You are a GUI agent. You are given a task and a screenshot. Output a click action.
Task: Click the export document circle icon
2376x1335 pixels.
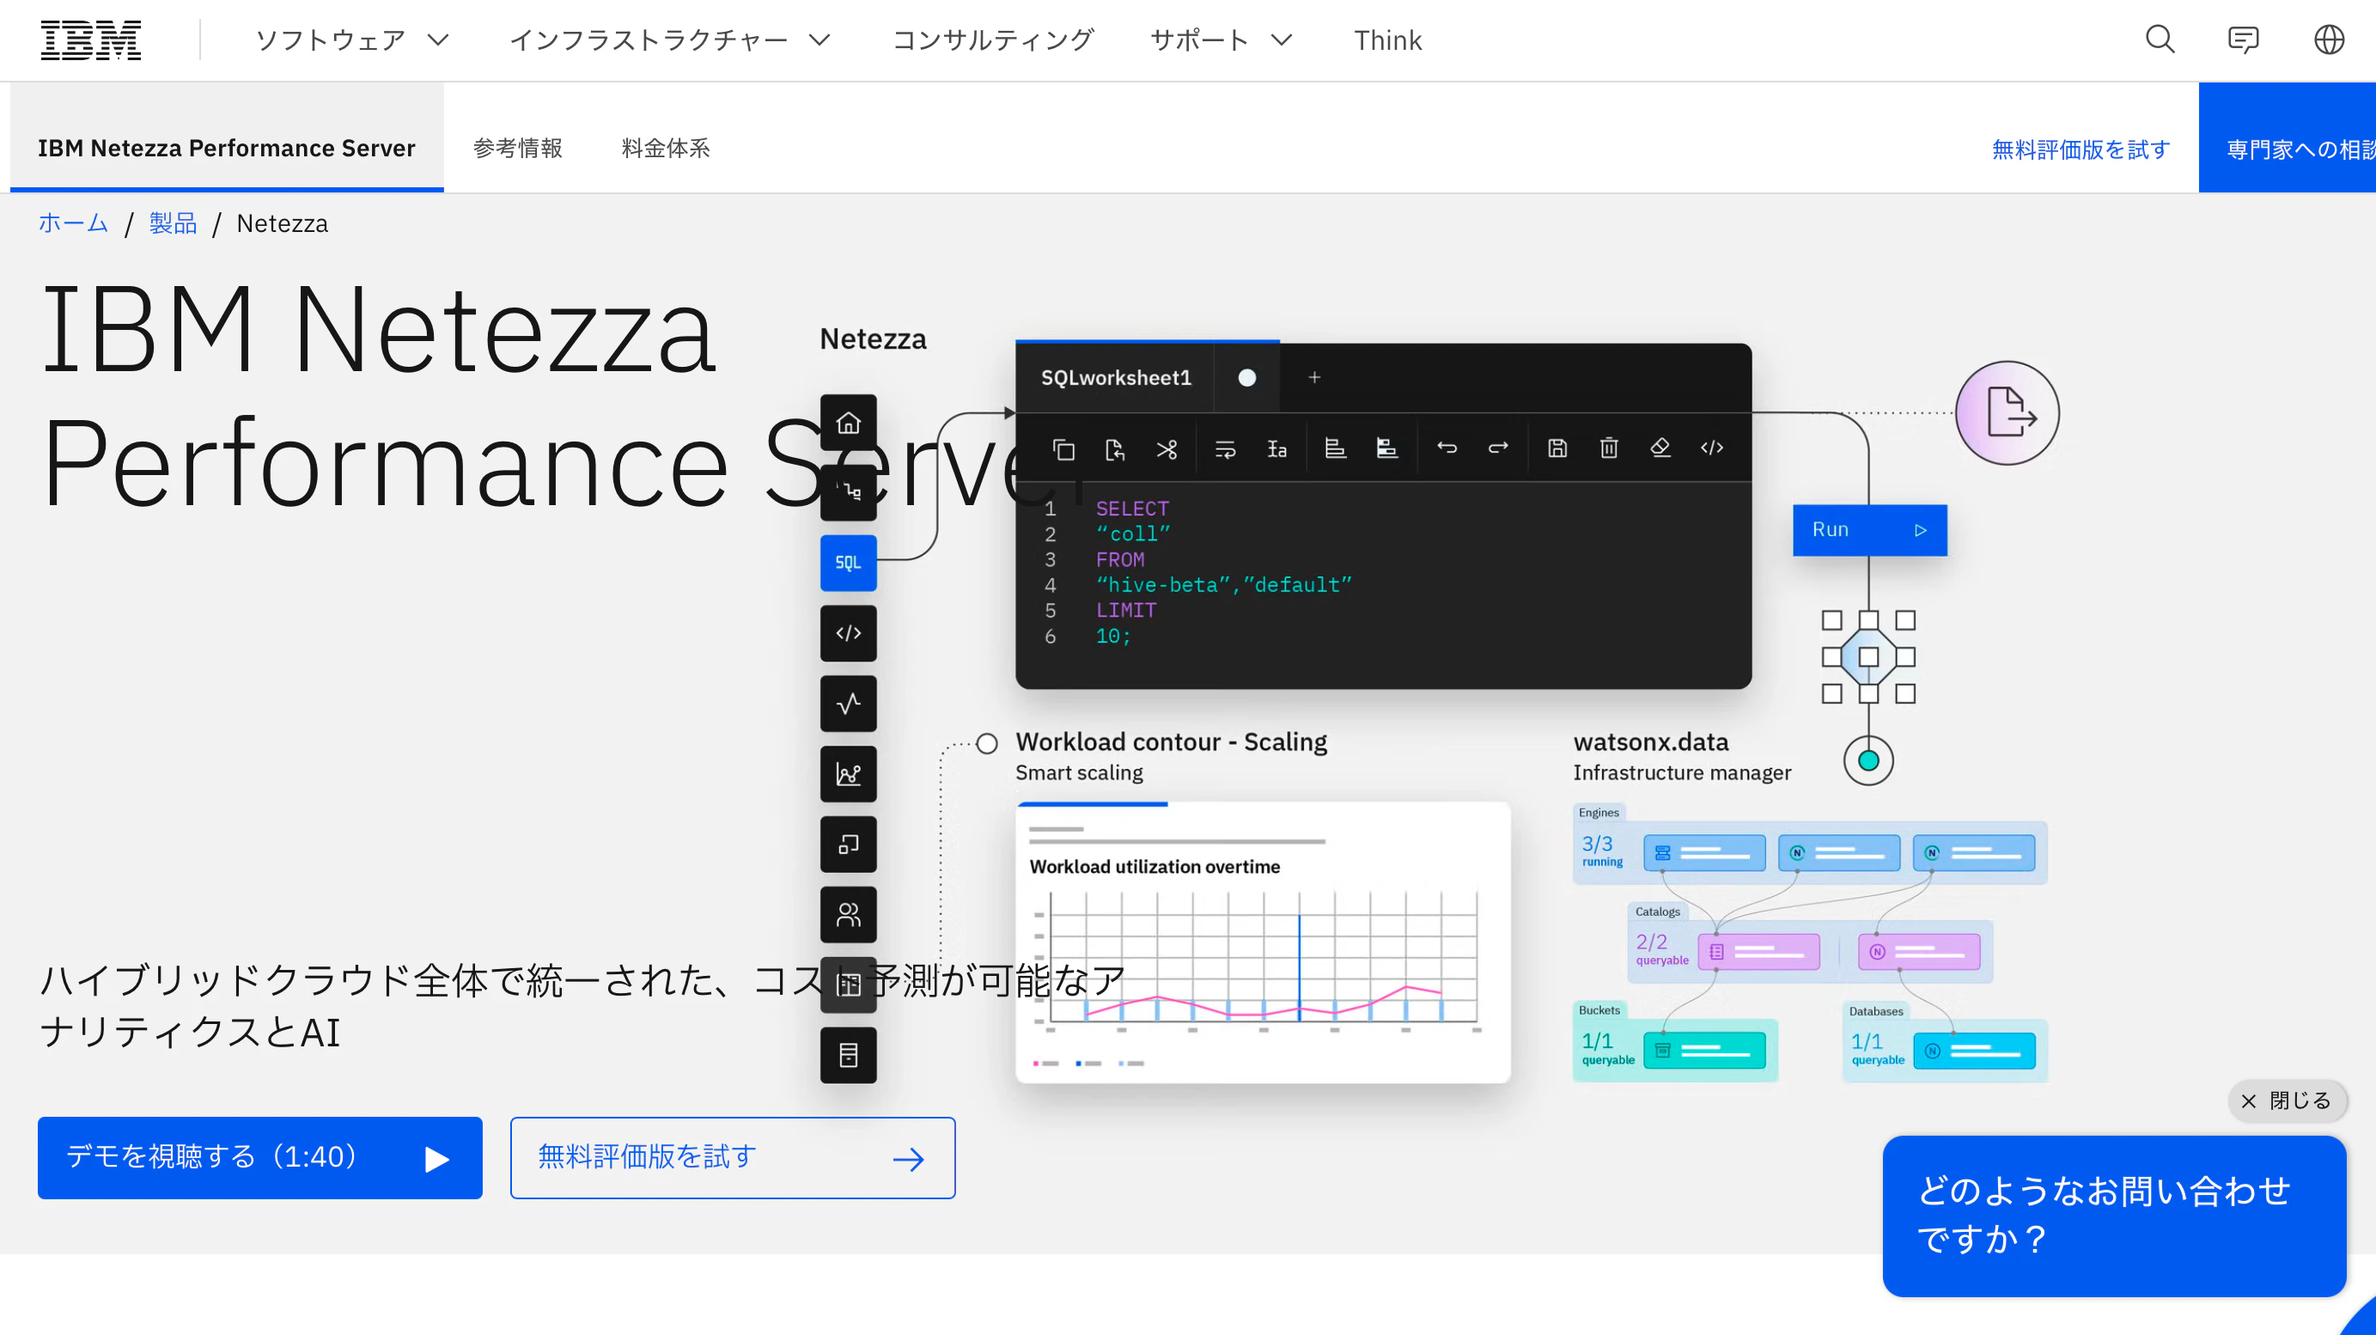[x=2007, y=412]
